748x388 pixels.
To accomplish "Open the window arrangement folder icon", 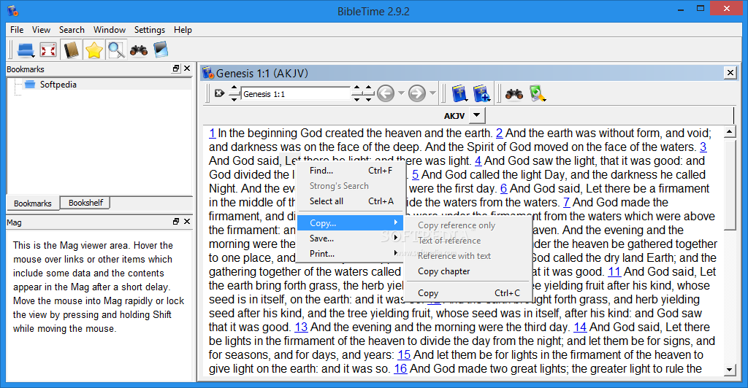I will (26, 50).
